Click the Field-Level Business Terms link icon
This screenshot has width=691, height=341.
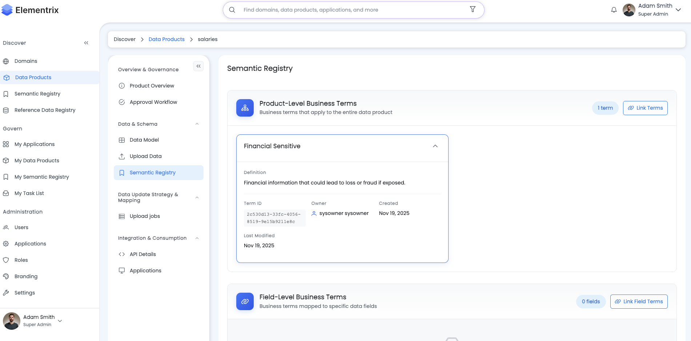click(x=245, y=301)
